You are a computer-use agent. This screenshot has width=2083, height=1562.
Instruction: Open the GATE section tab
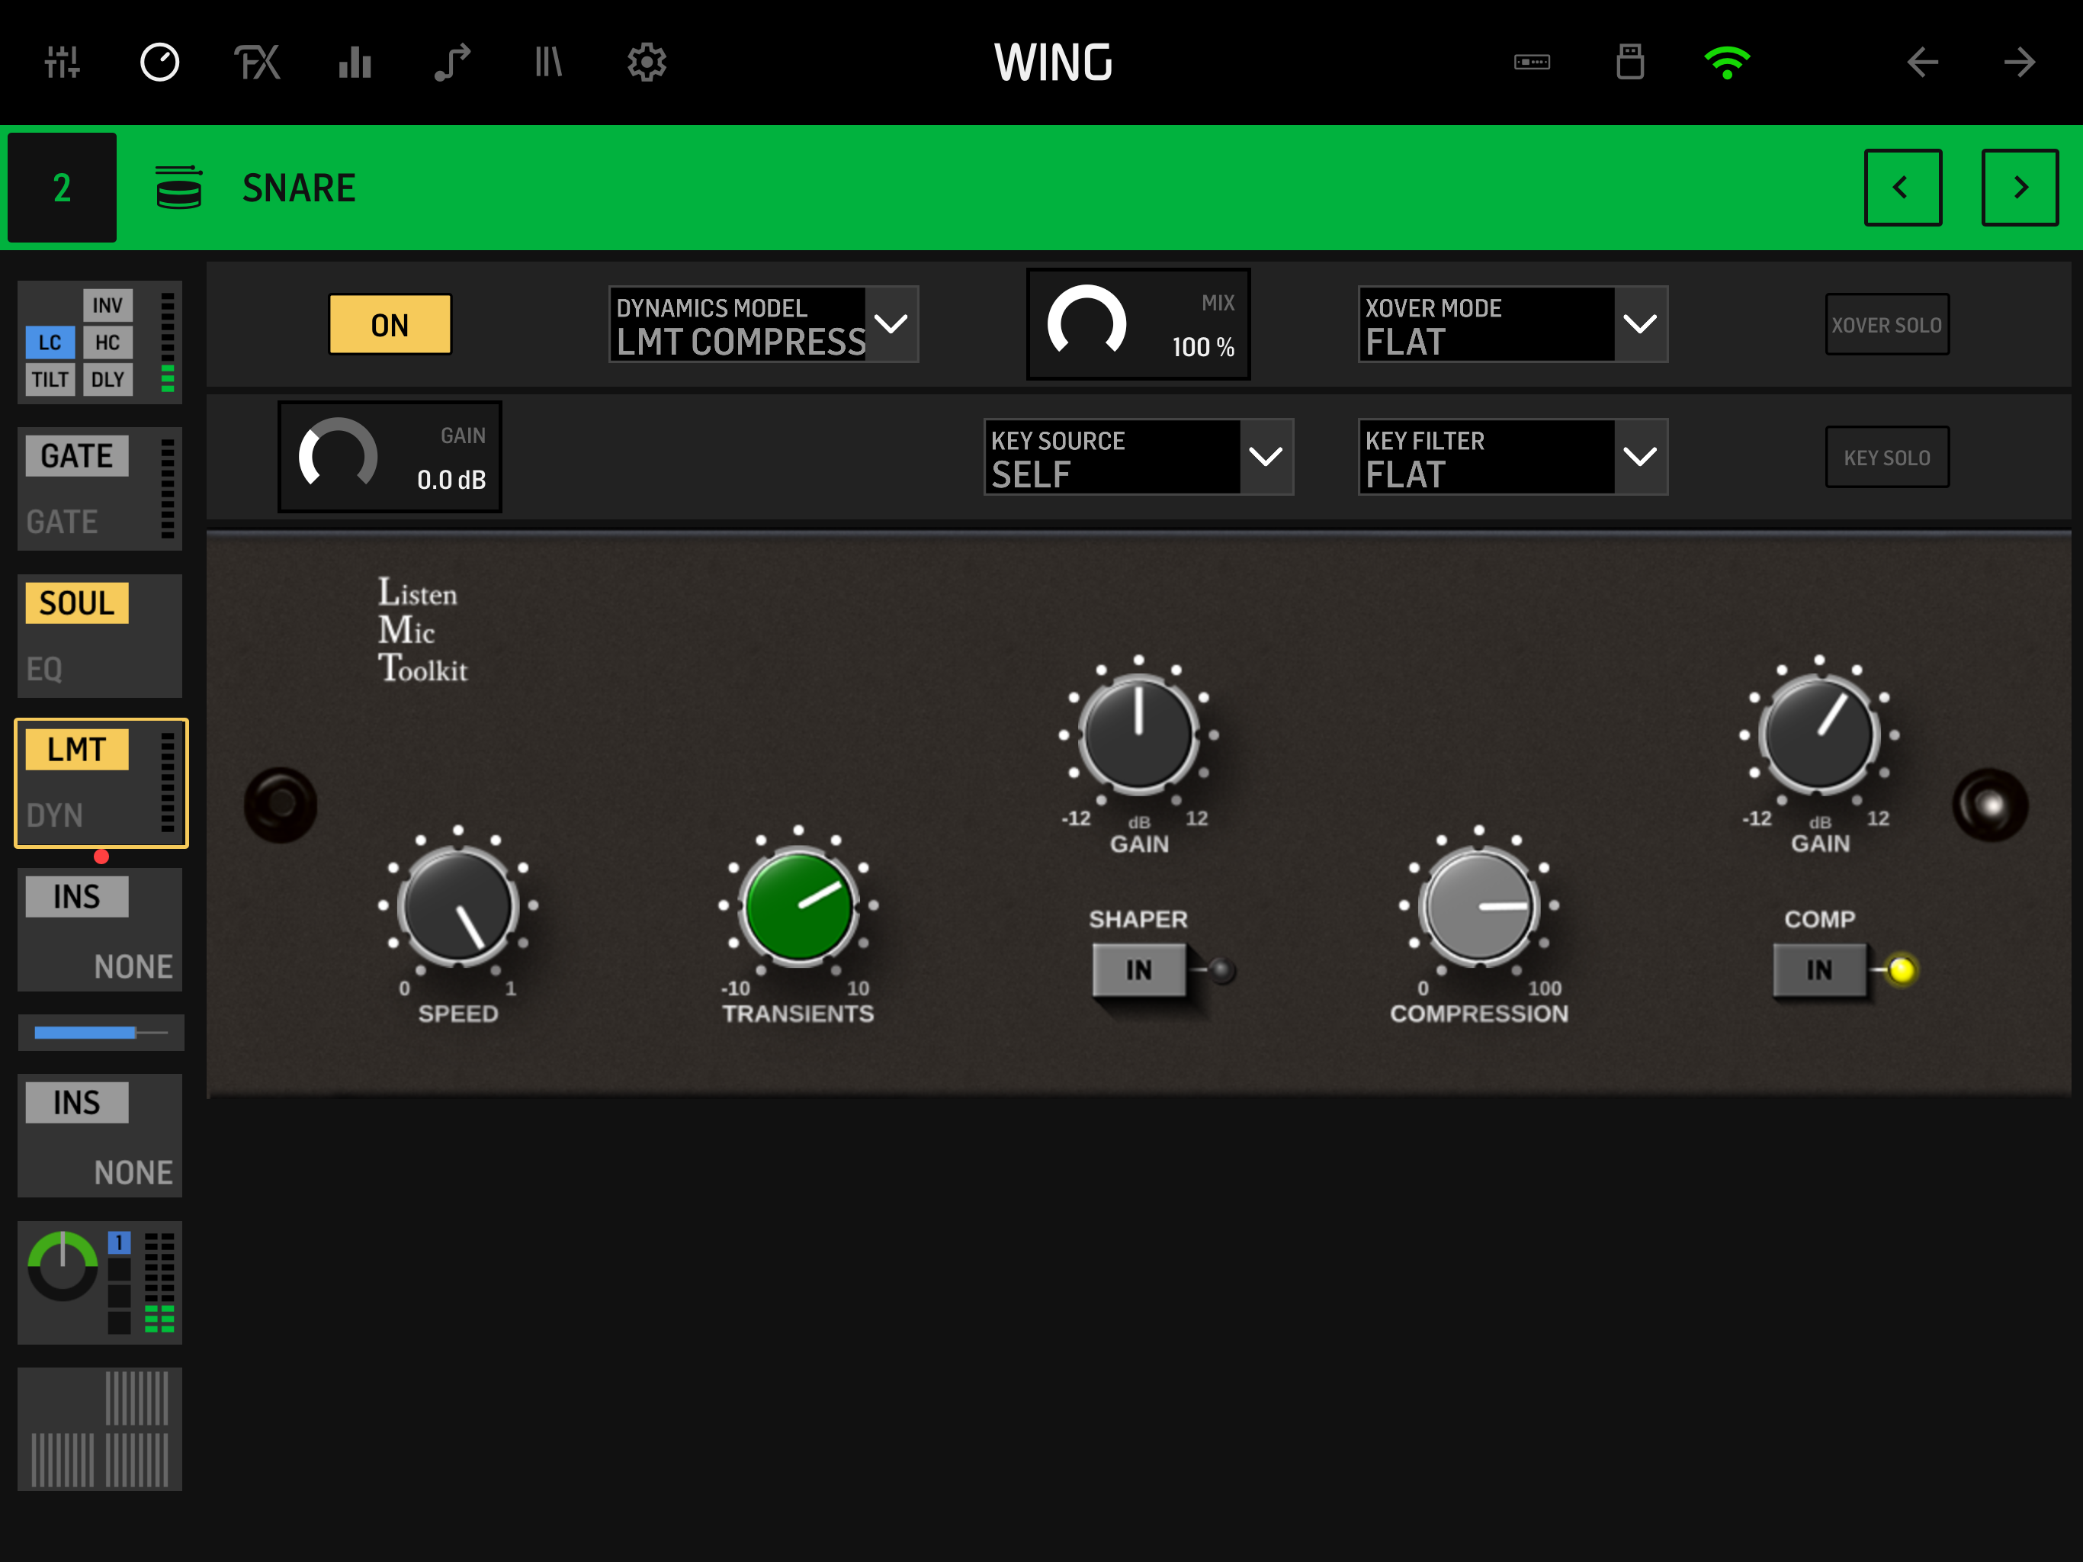100,489
